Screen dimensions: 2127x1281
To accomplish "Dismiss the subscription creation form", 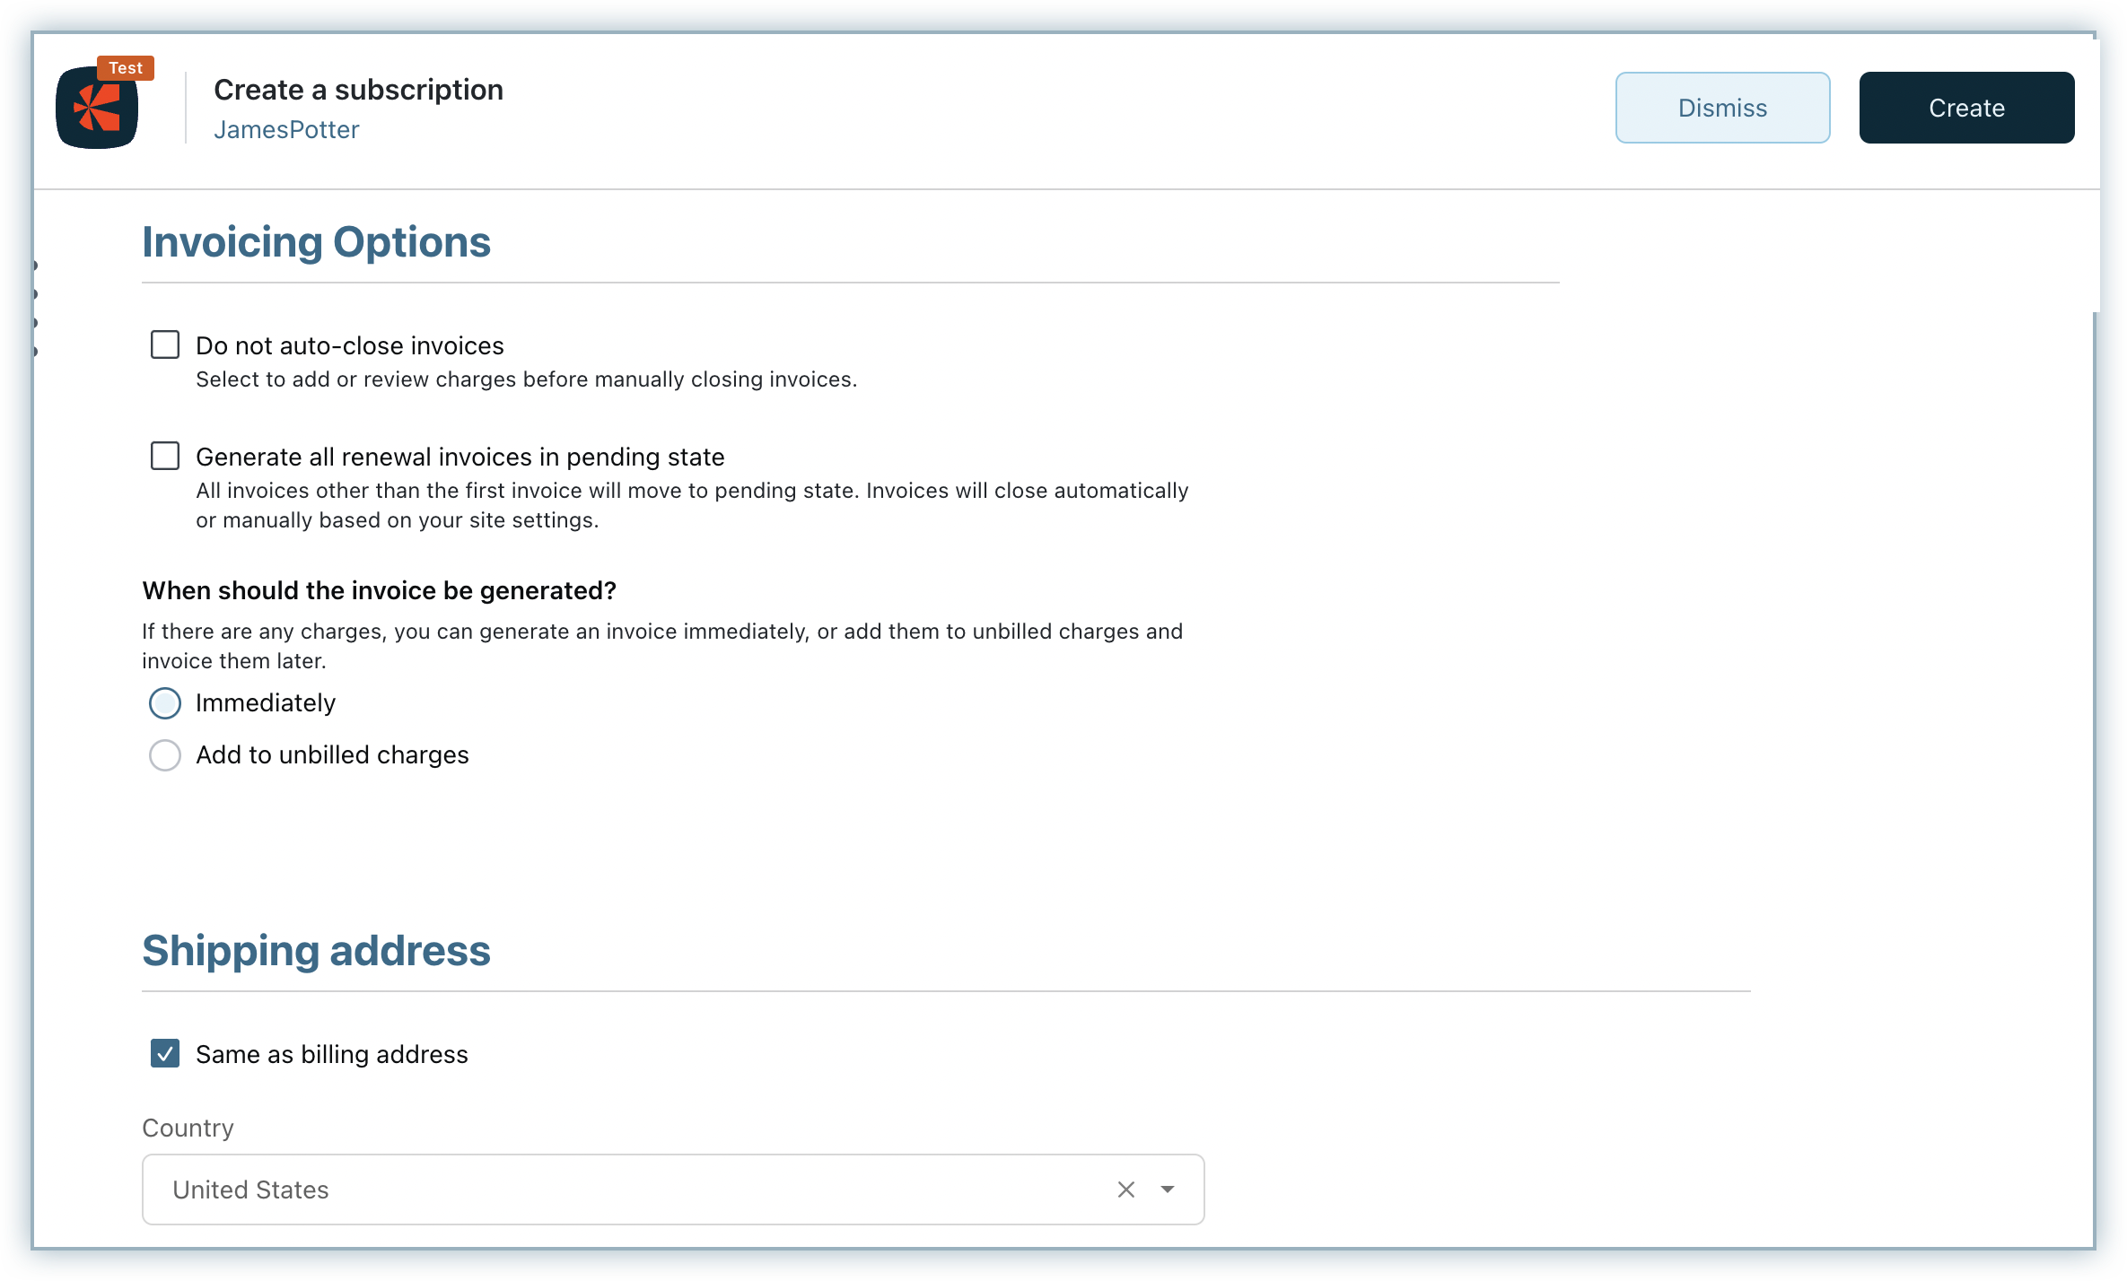I will coord(1721,108).
